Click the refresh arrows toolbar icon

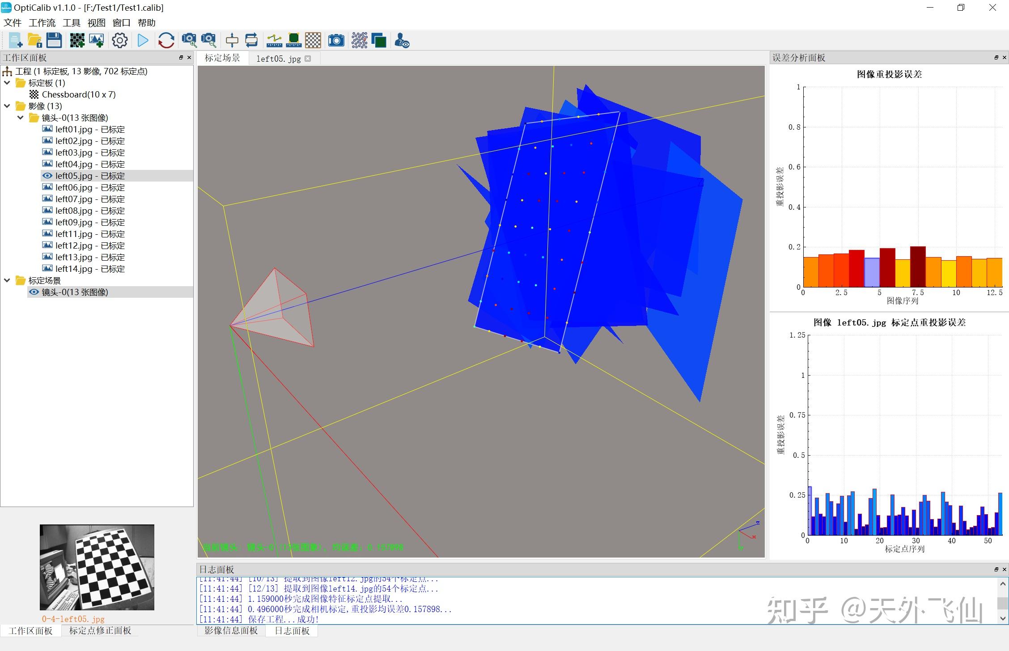(166, 41)
